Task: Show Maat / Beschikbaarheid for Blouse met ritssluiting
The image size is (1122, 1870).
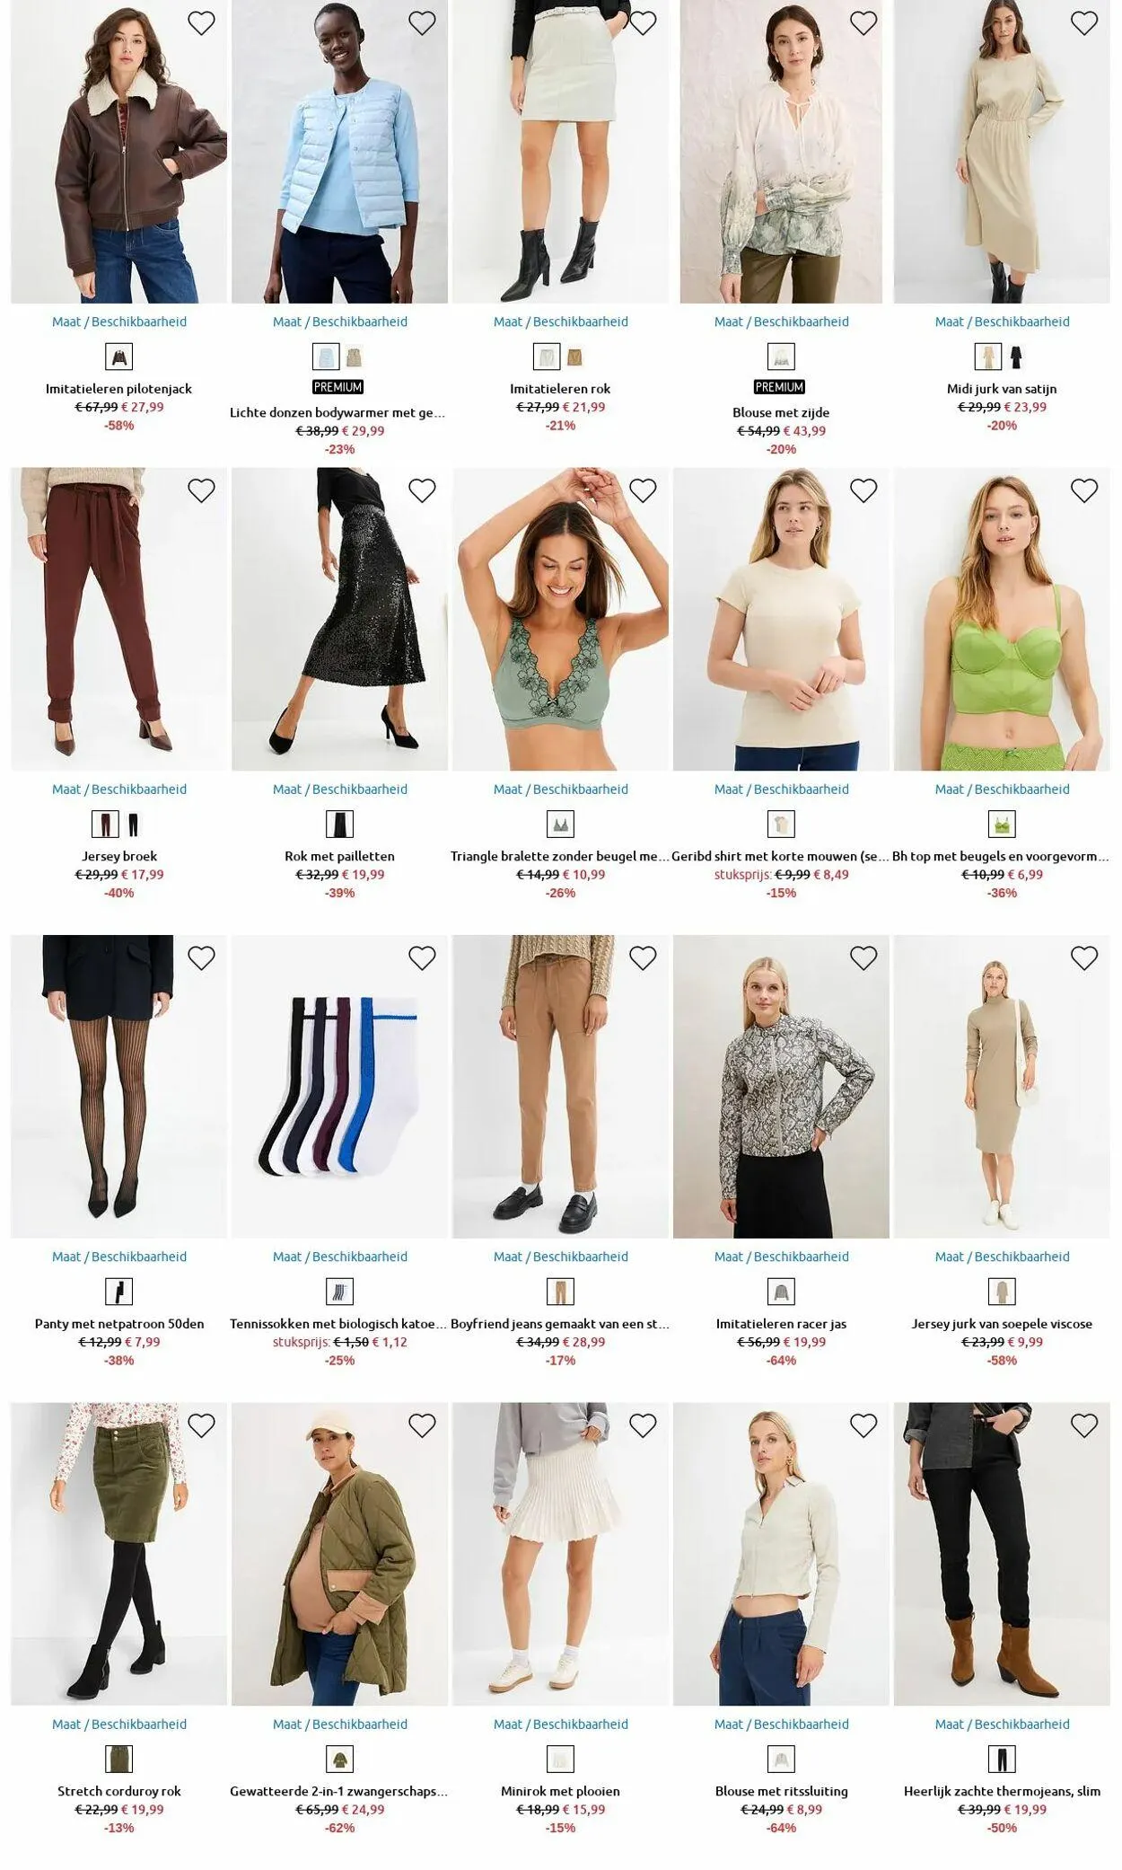Action: (x=782, y=1724)
